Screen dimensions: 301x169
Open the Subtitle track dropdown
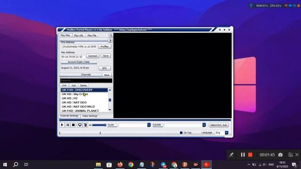204,125
